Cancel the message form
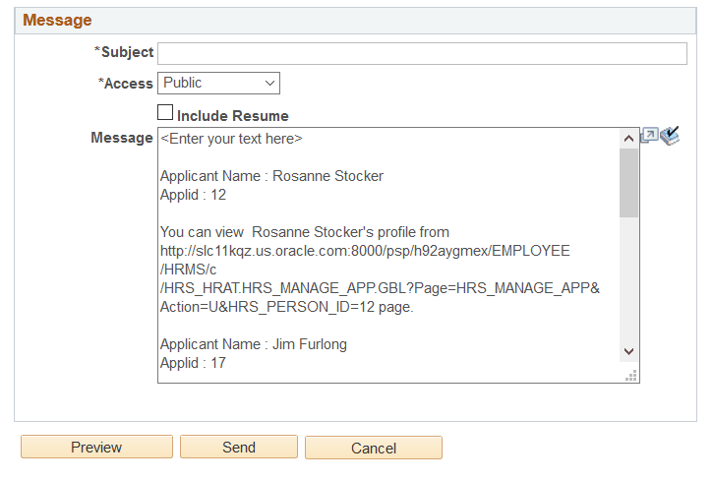Screen dimensions: 713x481 [374, 449]
